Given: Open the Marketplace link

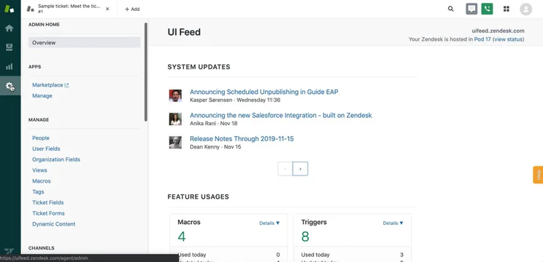Looking at the screenshot, I should click(50, 85).
